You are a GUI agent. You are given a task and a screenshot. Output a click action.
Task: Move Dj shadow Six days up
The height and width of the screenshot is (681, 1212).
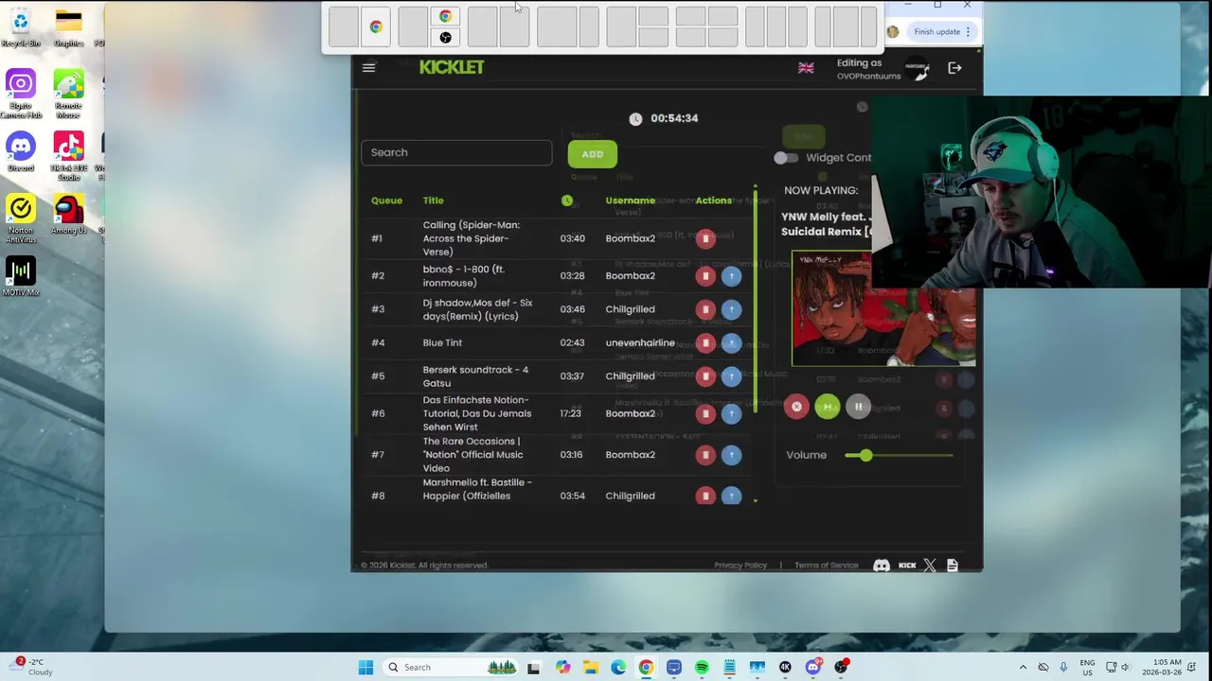click(x=731, y=309)
